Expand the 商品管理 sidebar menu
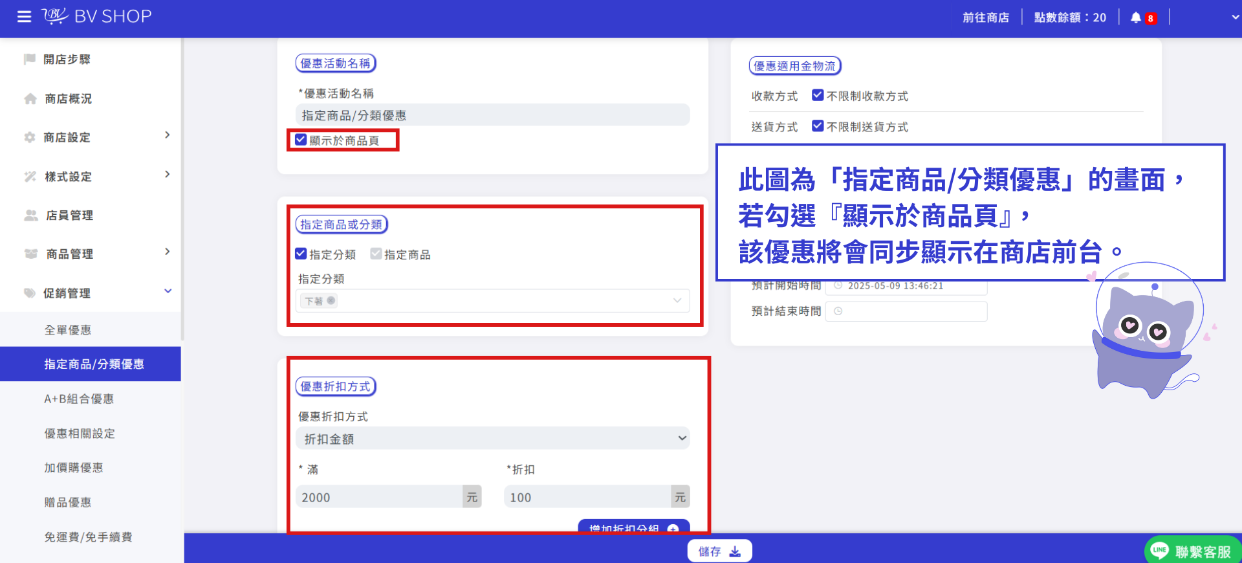 pyautogui.click(x=168, y=252)
